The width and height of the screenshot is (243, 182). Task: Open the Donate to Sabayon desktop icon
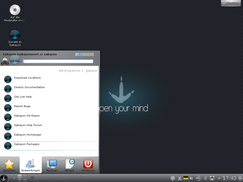[15, 35]
